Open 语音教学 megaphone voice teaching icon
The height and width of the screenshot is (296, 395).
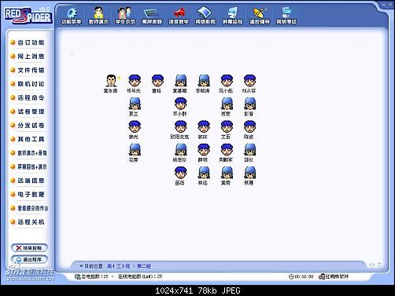pyautogui.click(x=179, y=16)
